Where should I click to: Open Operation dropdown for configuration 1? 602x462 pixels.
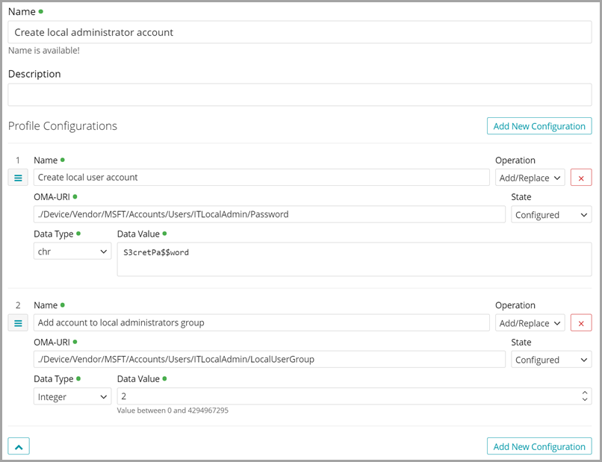tap(530, 178)
